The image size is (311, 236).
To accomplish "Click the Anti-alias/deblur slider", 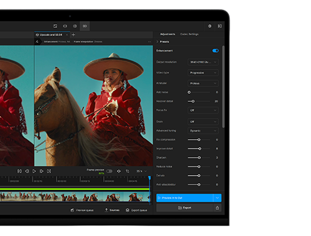I will tap(199, 184).
